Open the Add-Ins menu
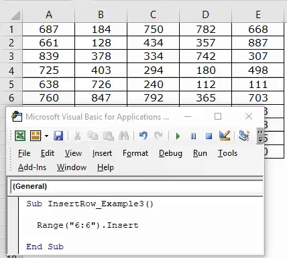Screen dimensions: 287x258 [32, 167]
